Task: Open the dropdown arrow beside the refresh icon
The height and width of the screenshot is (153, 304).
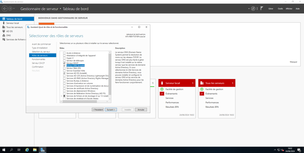Action: point(249,9)
